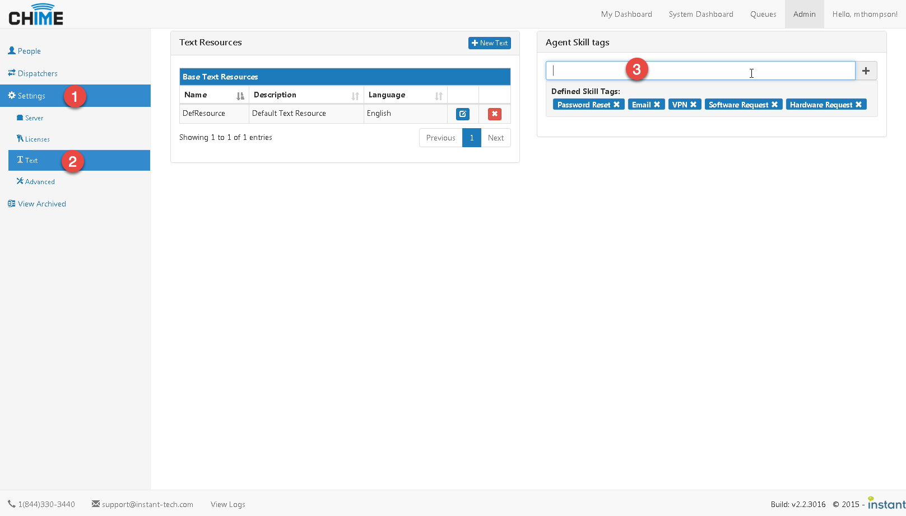Viewport: 906px width, 516px height.
Task: Click the plus button to add skill tag
Action: pyautogui.click(x=866, y=71)
